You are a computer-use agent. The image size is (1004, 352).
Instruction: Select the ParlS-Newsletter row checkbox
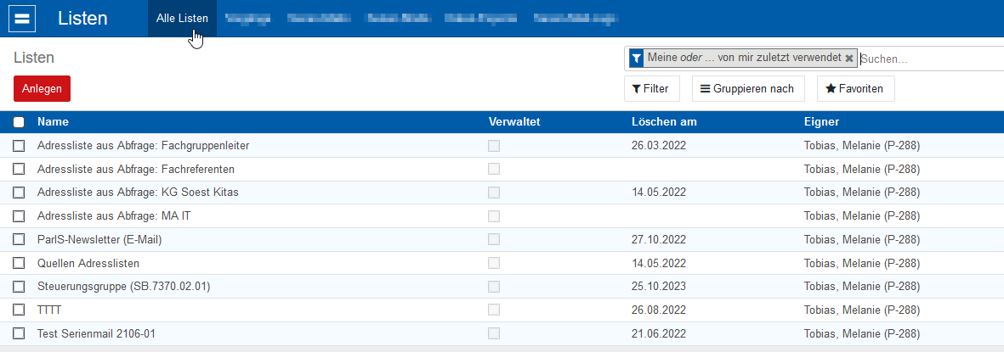(x=19, y=240)
